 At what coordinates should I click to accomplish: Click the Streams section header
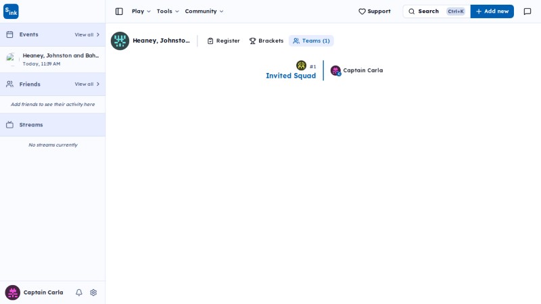click(53, 125)
